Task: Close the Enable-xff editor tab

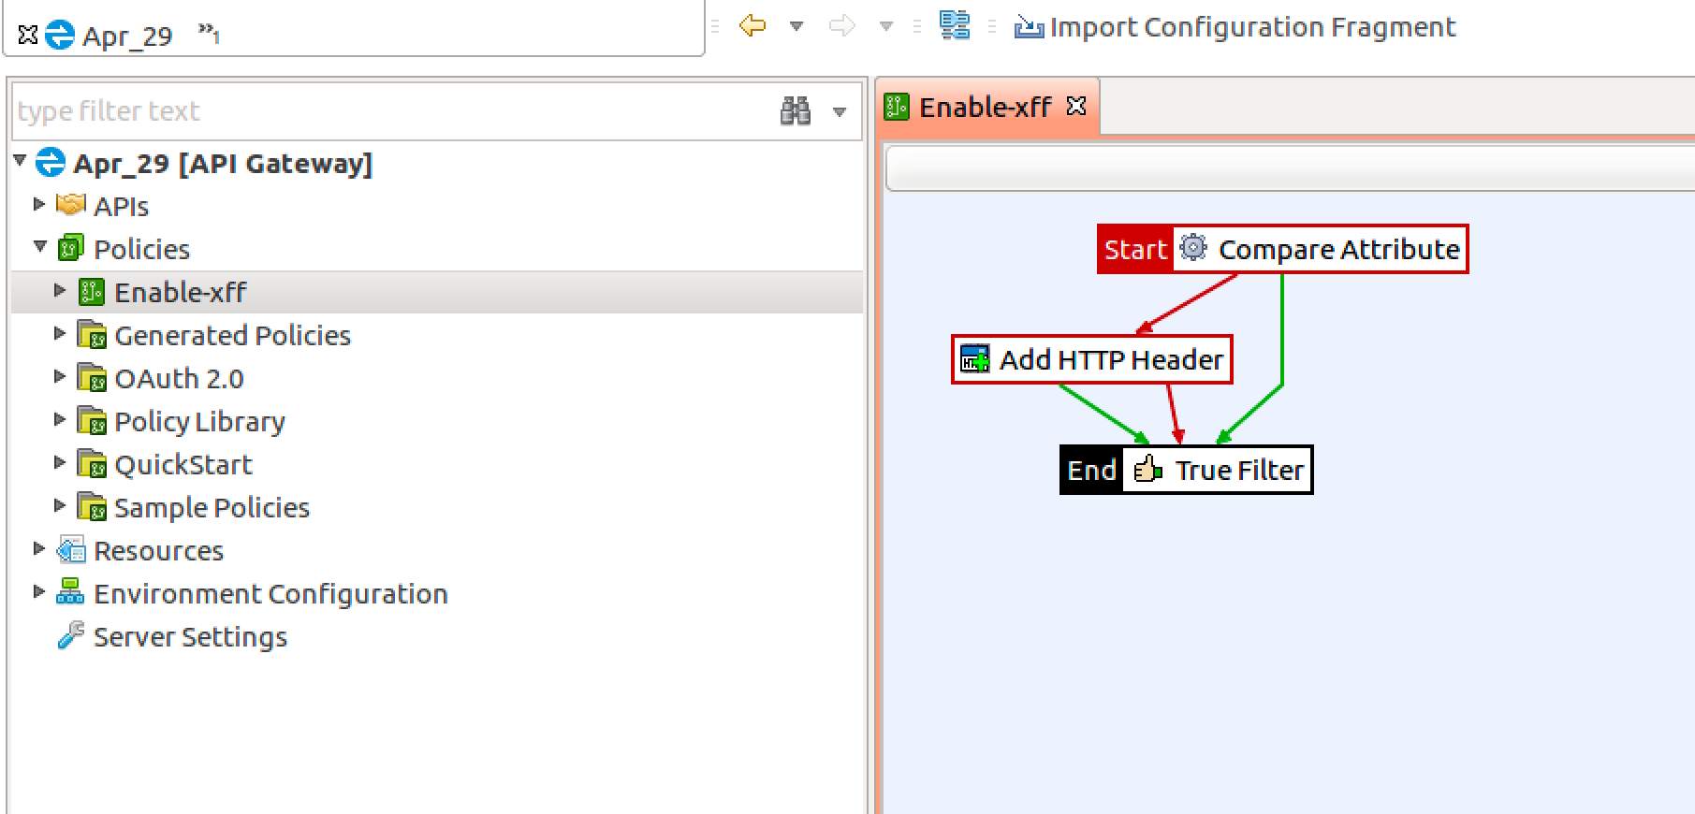Action: pyautogui.click(x=1076, y=107)
